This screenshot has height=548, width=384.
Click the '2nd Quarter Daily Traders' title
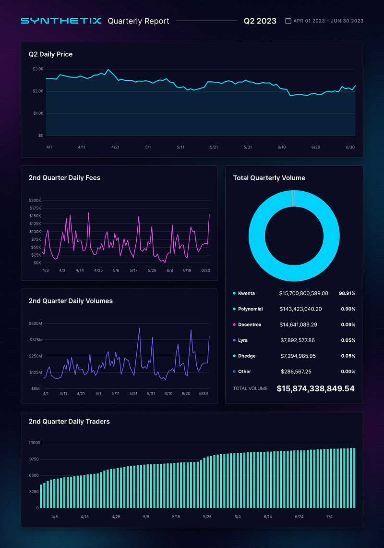(x=69, y=422)
